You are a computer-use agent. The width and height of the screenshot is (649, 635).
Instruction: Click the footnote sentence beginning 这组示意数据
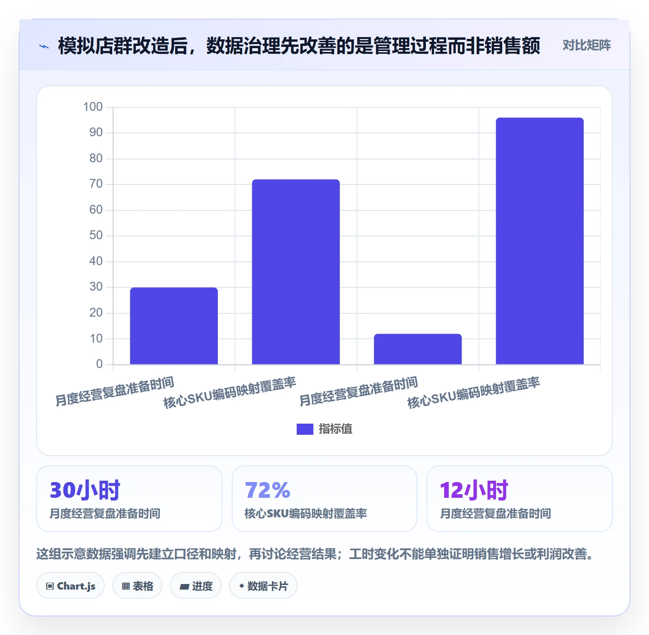[315, 554]
